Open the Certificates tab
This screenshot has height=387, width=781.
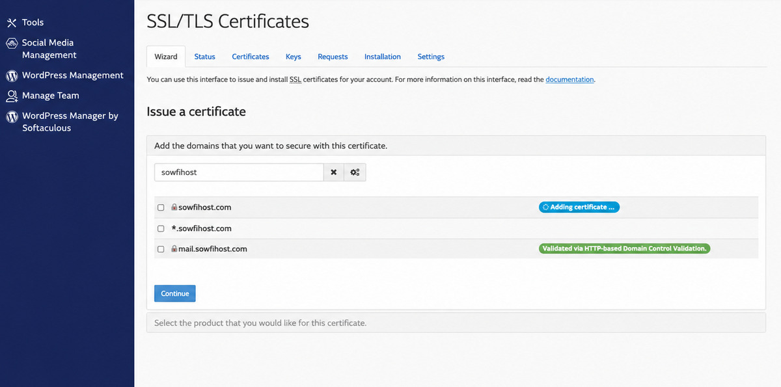[x=251, y=57]
